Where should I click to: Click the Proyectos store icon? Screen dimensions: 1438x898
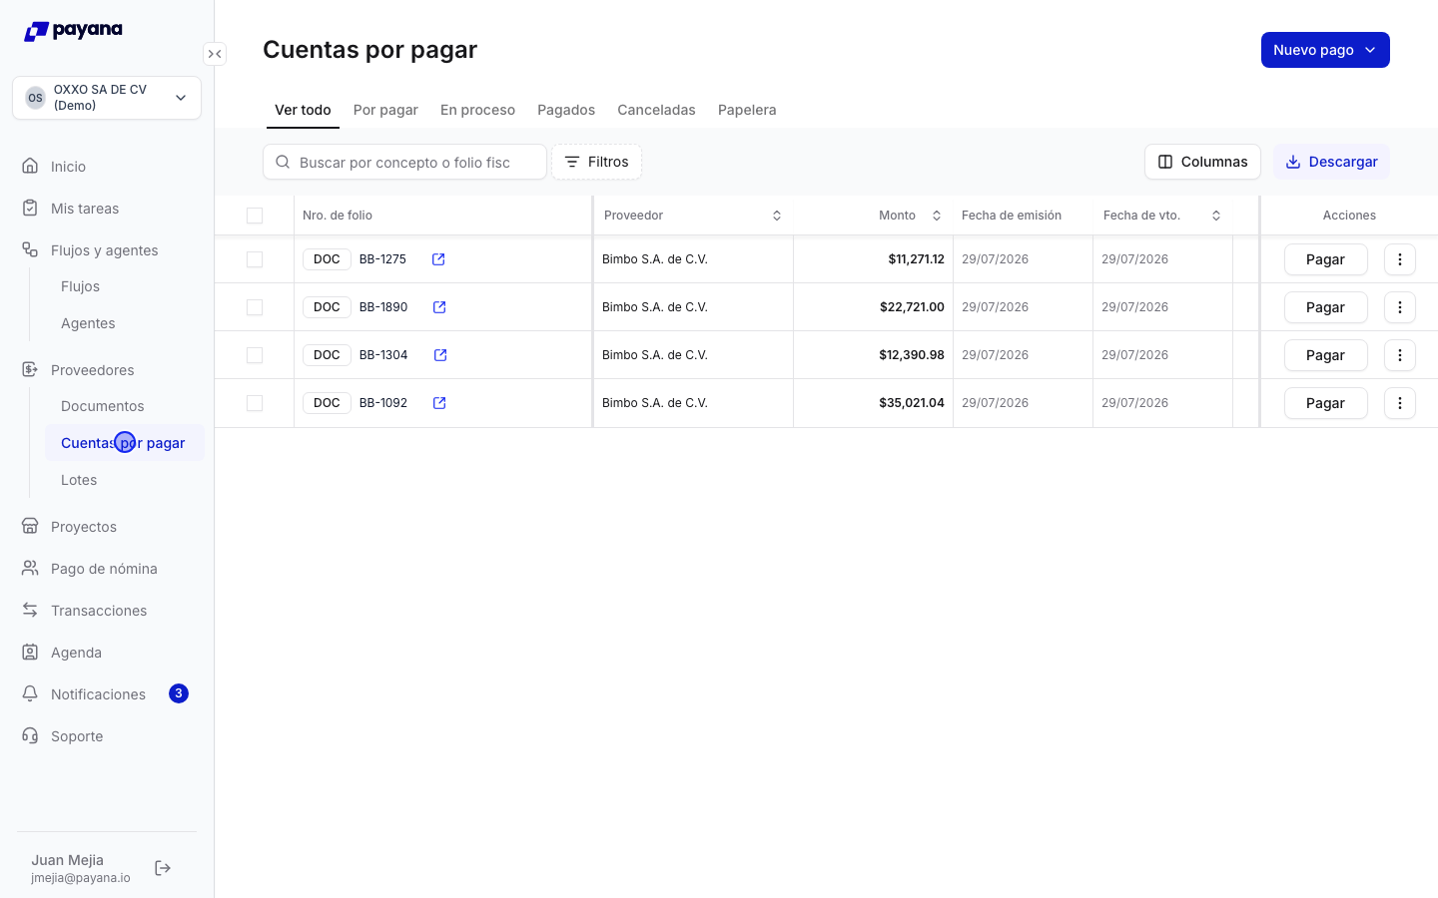(x=30, y=526)
